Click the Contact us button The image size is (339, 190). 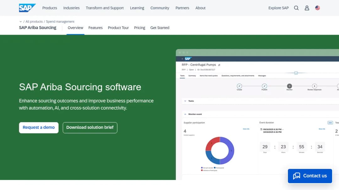click(x=310, y=176)
